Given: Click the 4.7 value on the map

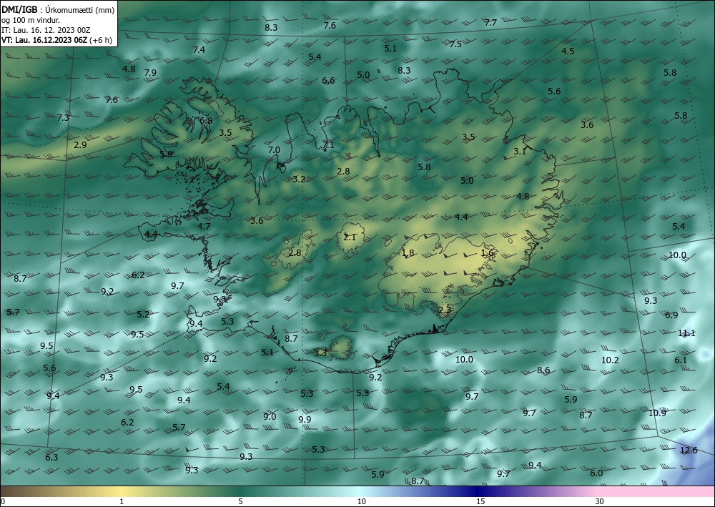Looking at the screenshot, I should coord(204,227).
